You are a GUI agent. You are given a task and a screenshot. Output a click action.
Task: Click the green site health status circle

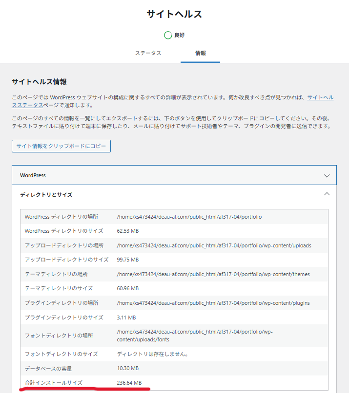pos(168,35)
